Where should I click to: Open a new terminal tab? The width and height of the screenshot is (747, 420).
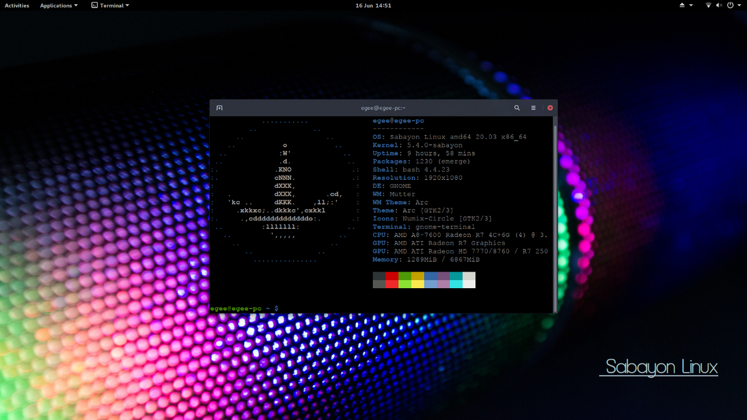pyautogui.click(x=219, y=108)
